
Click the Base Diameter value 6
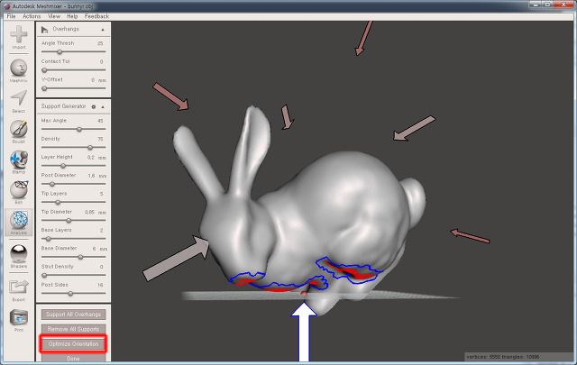94,249
